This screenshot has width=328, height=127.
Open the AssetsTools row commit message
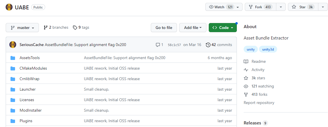click(124, 58)
